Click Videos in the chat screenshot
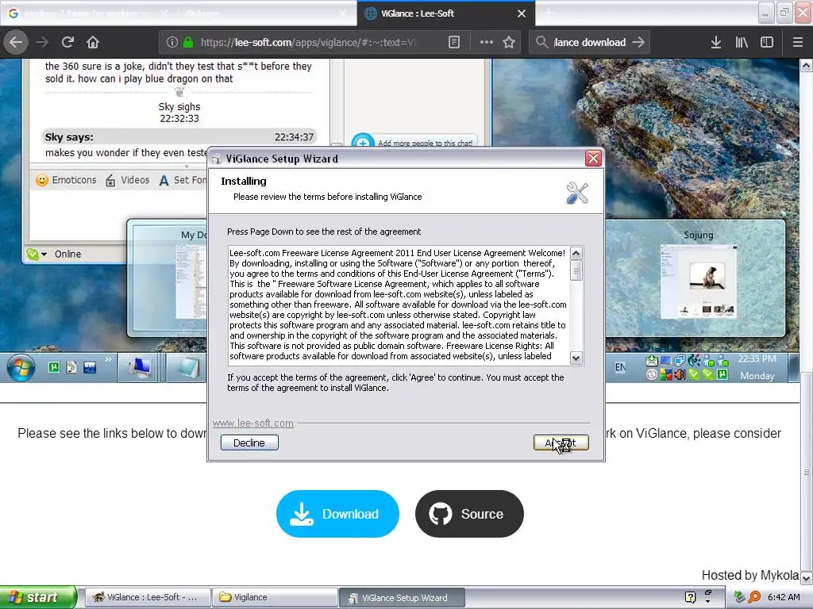Screen dimensions: 813x609 128,180
